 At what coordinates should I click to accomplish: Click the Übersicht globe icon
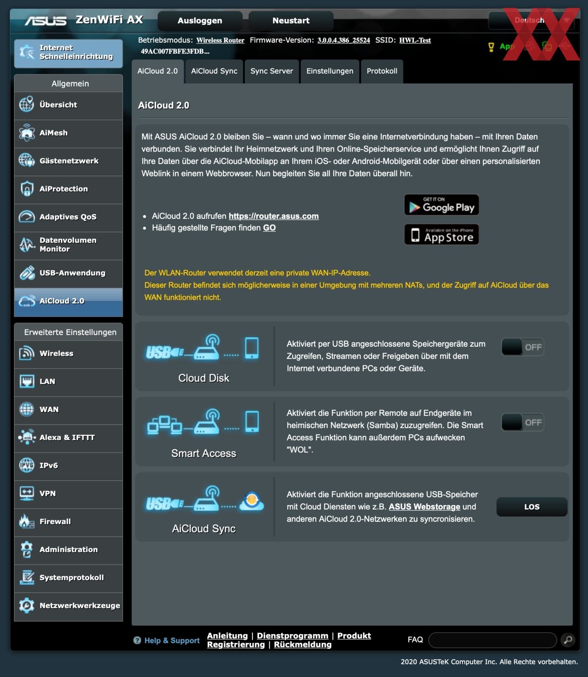point(26,104)
